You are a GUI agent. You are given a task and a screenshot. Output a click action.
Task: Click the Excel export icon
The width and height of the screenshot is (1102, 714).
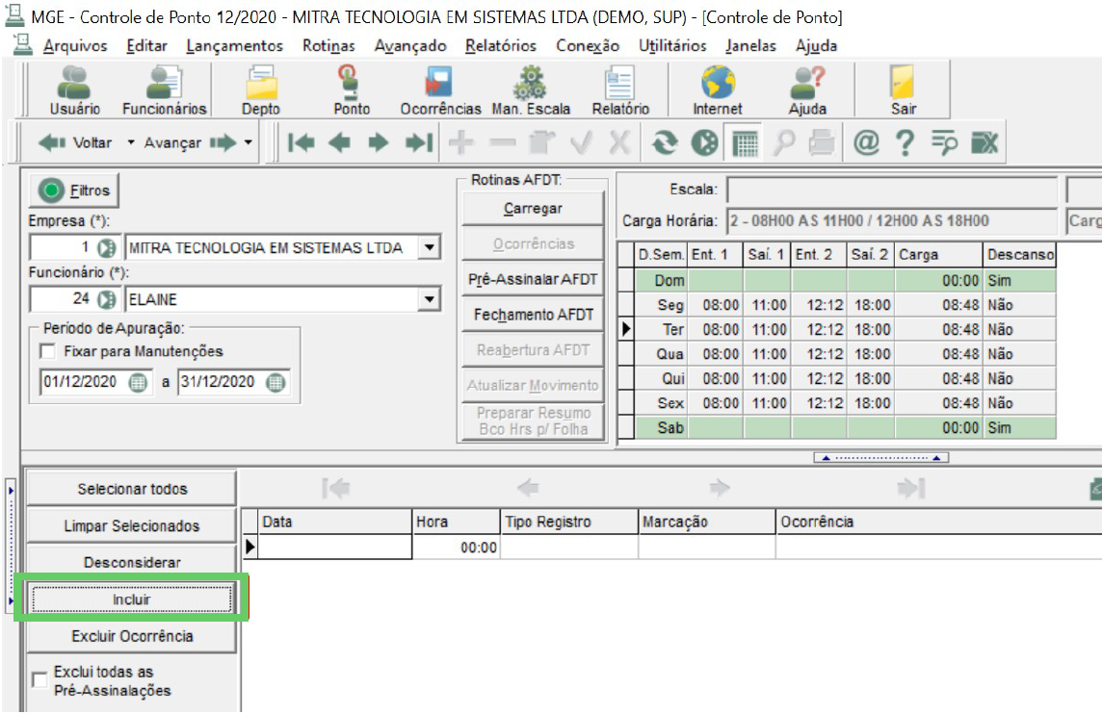984,142
